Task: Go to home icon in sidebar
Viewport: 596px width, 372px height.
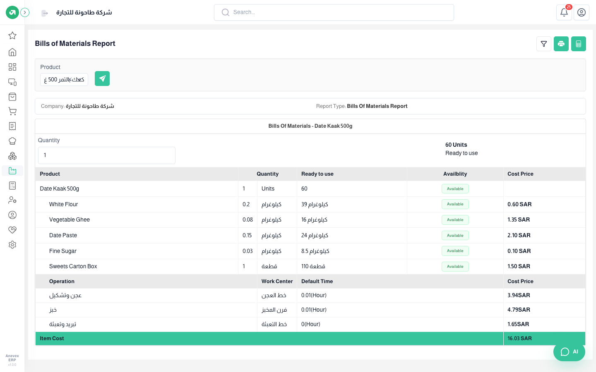Action: pyautogui.click(x=12, y=52)
